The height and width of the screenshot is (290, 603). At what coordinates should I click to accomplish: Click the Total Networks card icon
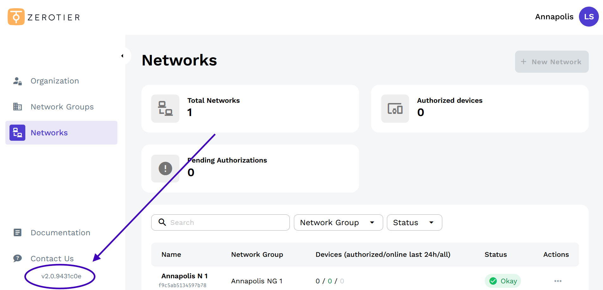pos(165,108)
